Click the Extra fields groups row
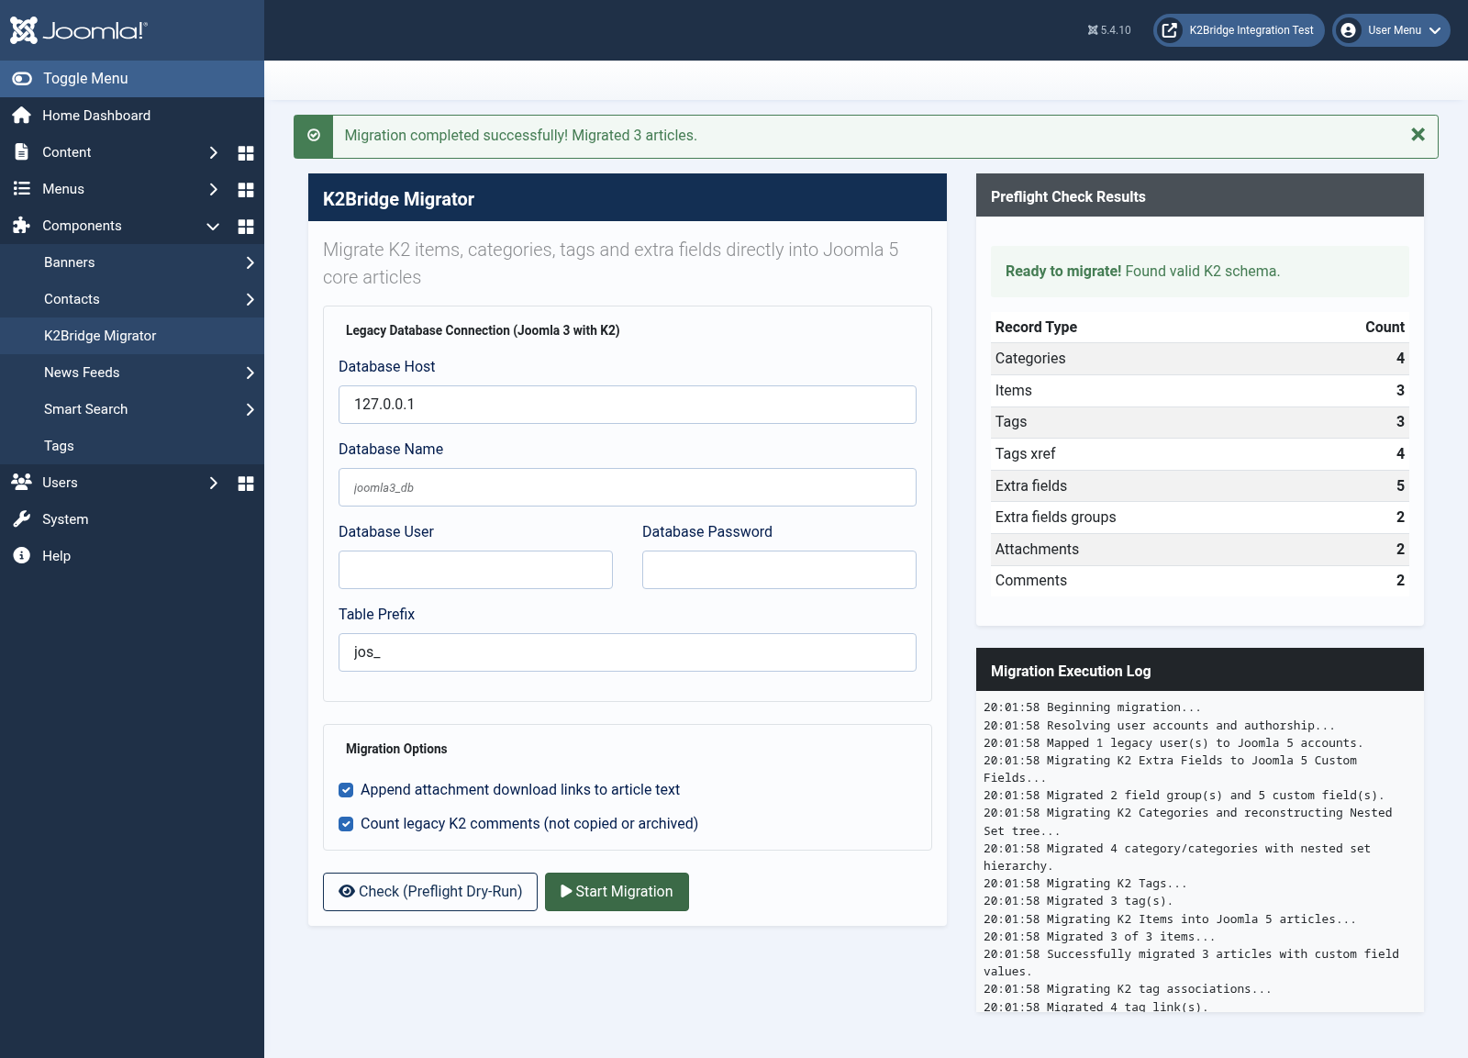Screen dimensions: 1468x1058 click(x=1200, y=518)
